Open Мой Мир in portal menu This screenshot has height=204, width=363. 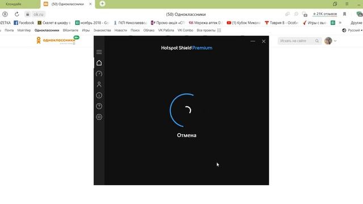[x=24, y=30]
